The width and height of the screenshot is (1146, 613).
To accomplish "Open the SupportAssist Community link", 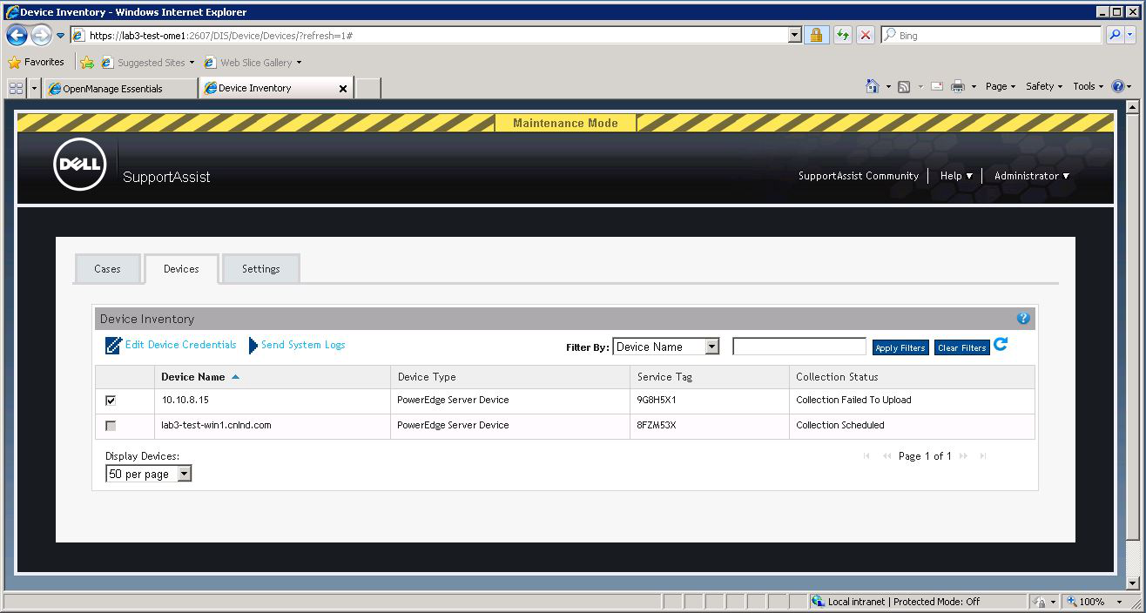I will [x=859, y=176].
